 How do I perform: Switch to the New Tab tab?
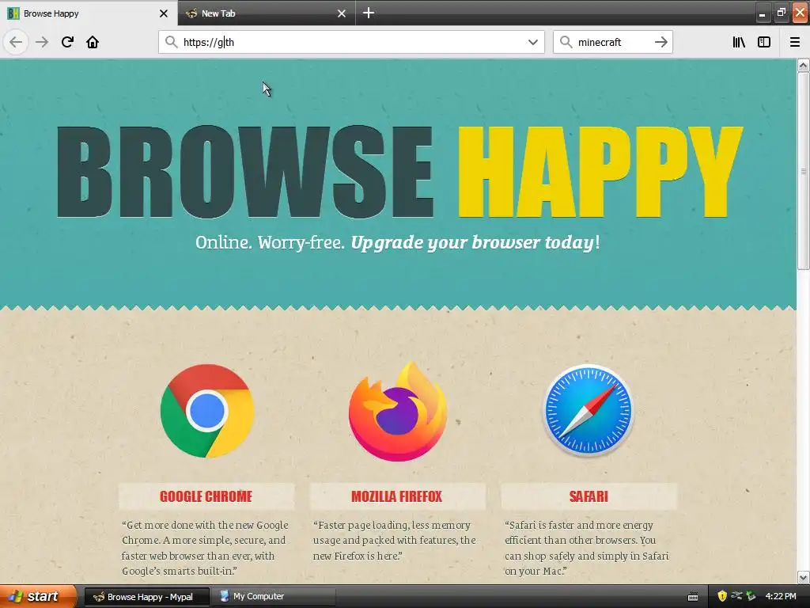pyautogui.click(x=266, y=13)
